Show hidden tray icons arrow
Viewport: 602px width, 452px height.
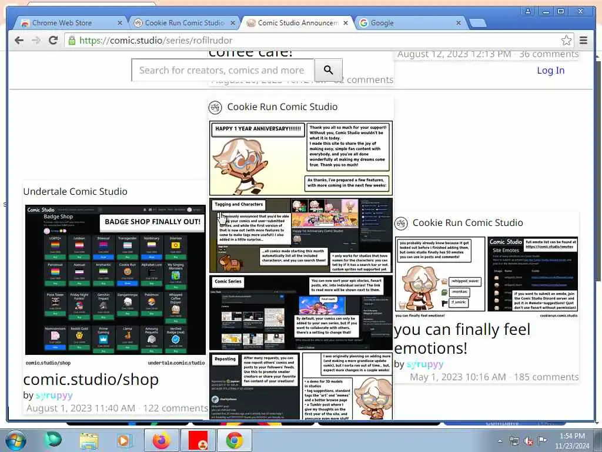[x=500, y=441]
